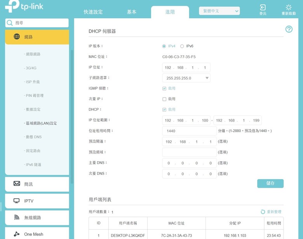This screenshot has height=239, width=303.
Task: Select the IPv6 radio button
Action: [x=182, y=46]
